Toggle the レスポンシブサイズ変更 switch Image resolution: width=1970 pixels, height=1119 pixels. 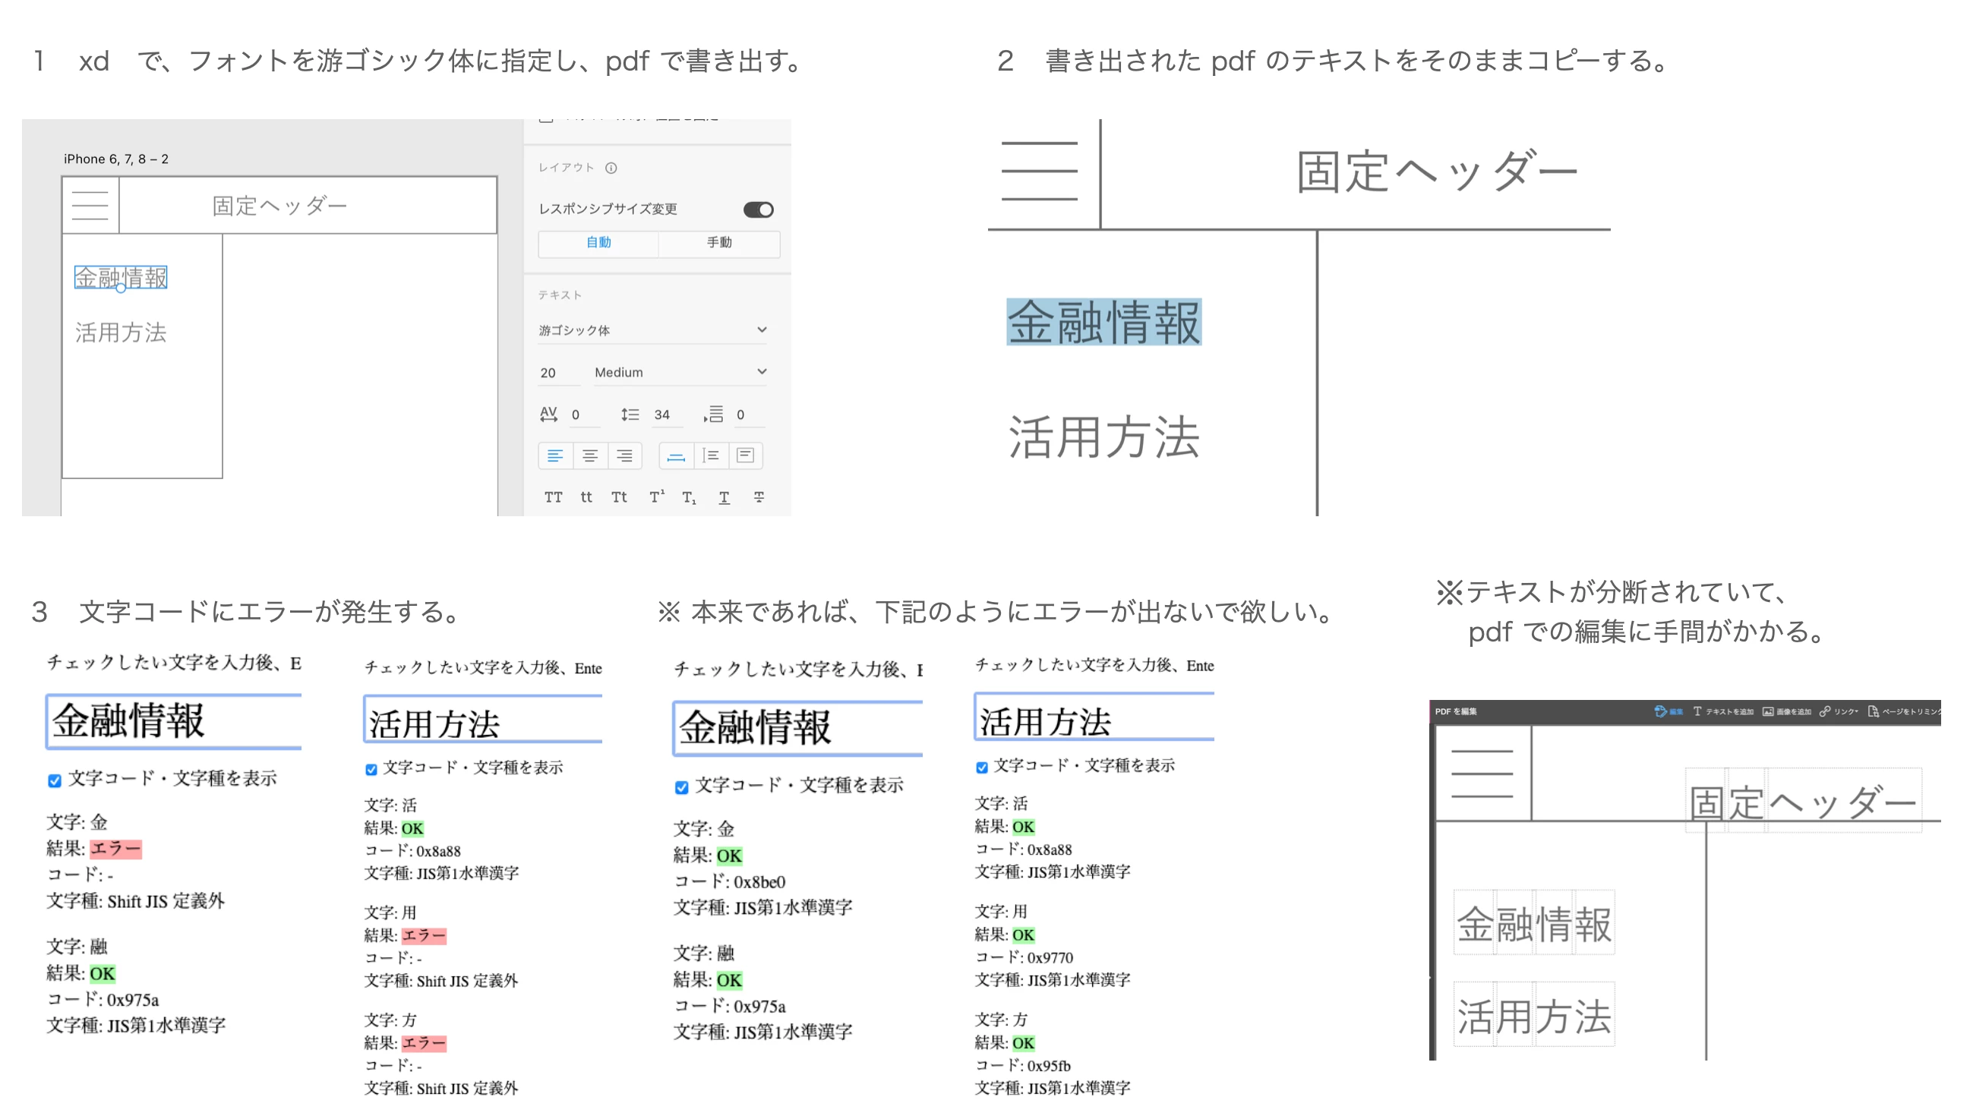click(x=757, y=209)
